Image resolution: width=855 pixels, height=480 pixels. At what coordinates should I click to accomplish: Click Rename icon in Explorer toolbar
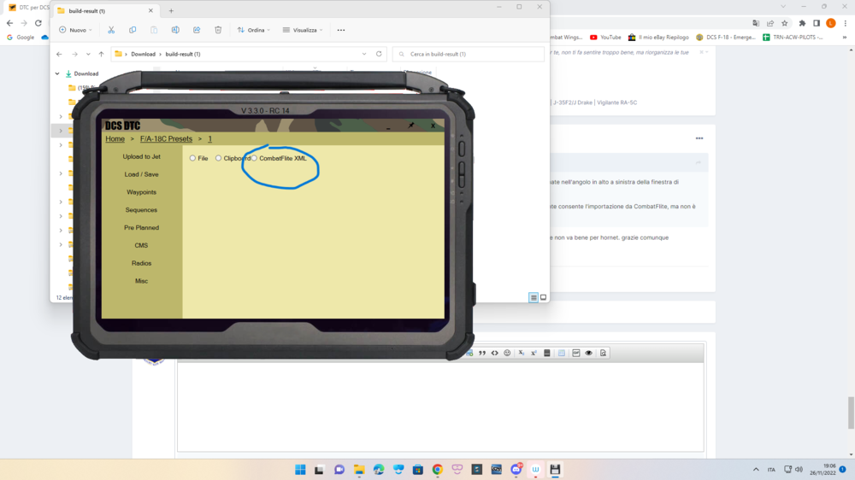point(175,30)
